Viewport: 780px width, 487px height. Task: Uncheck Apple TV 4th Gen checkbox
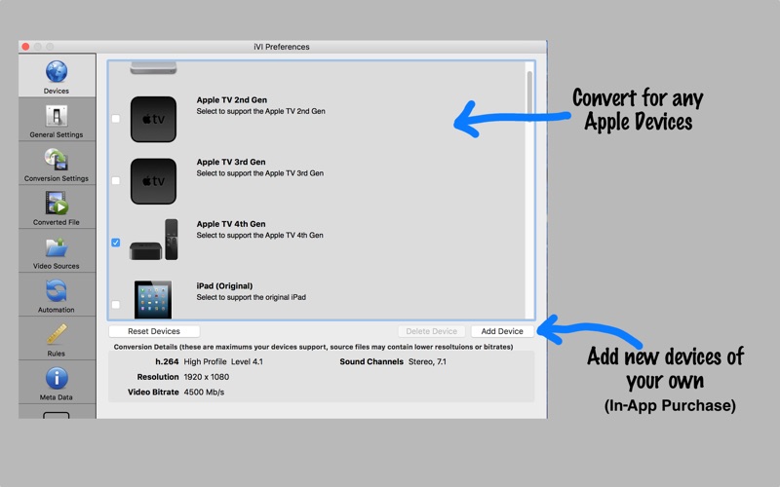click(115, 243)
